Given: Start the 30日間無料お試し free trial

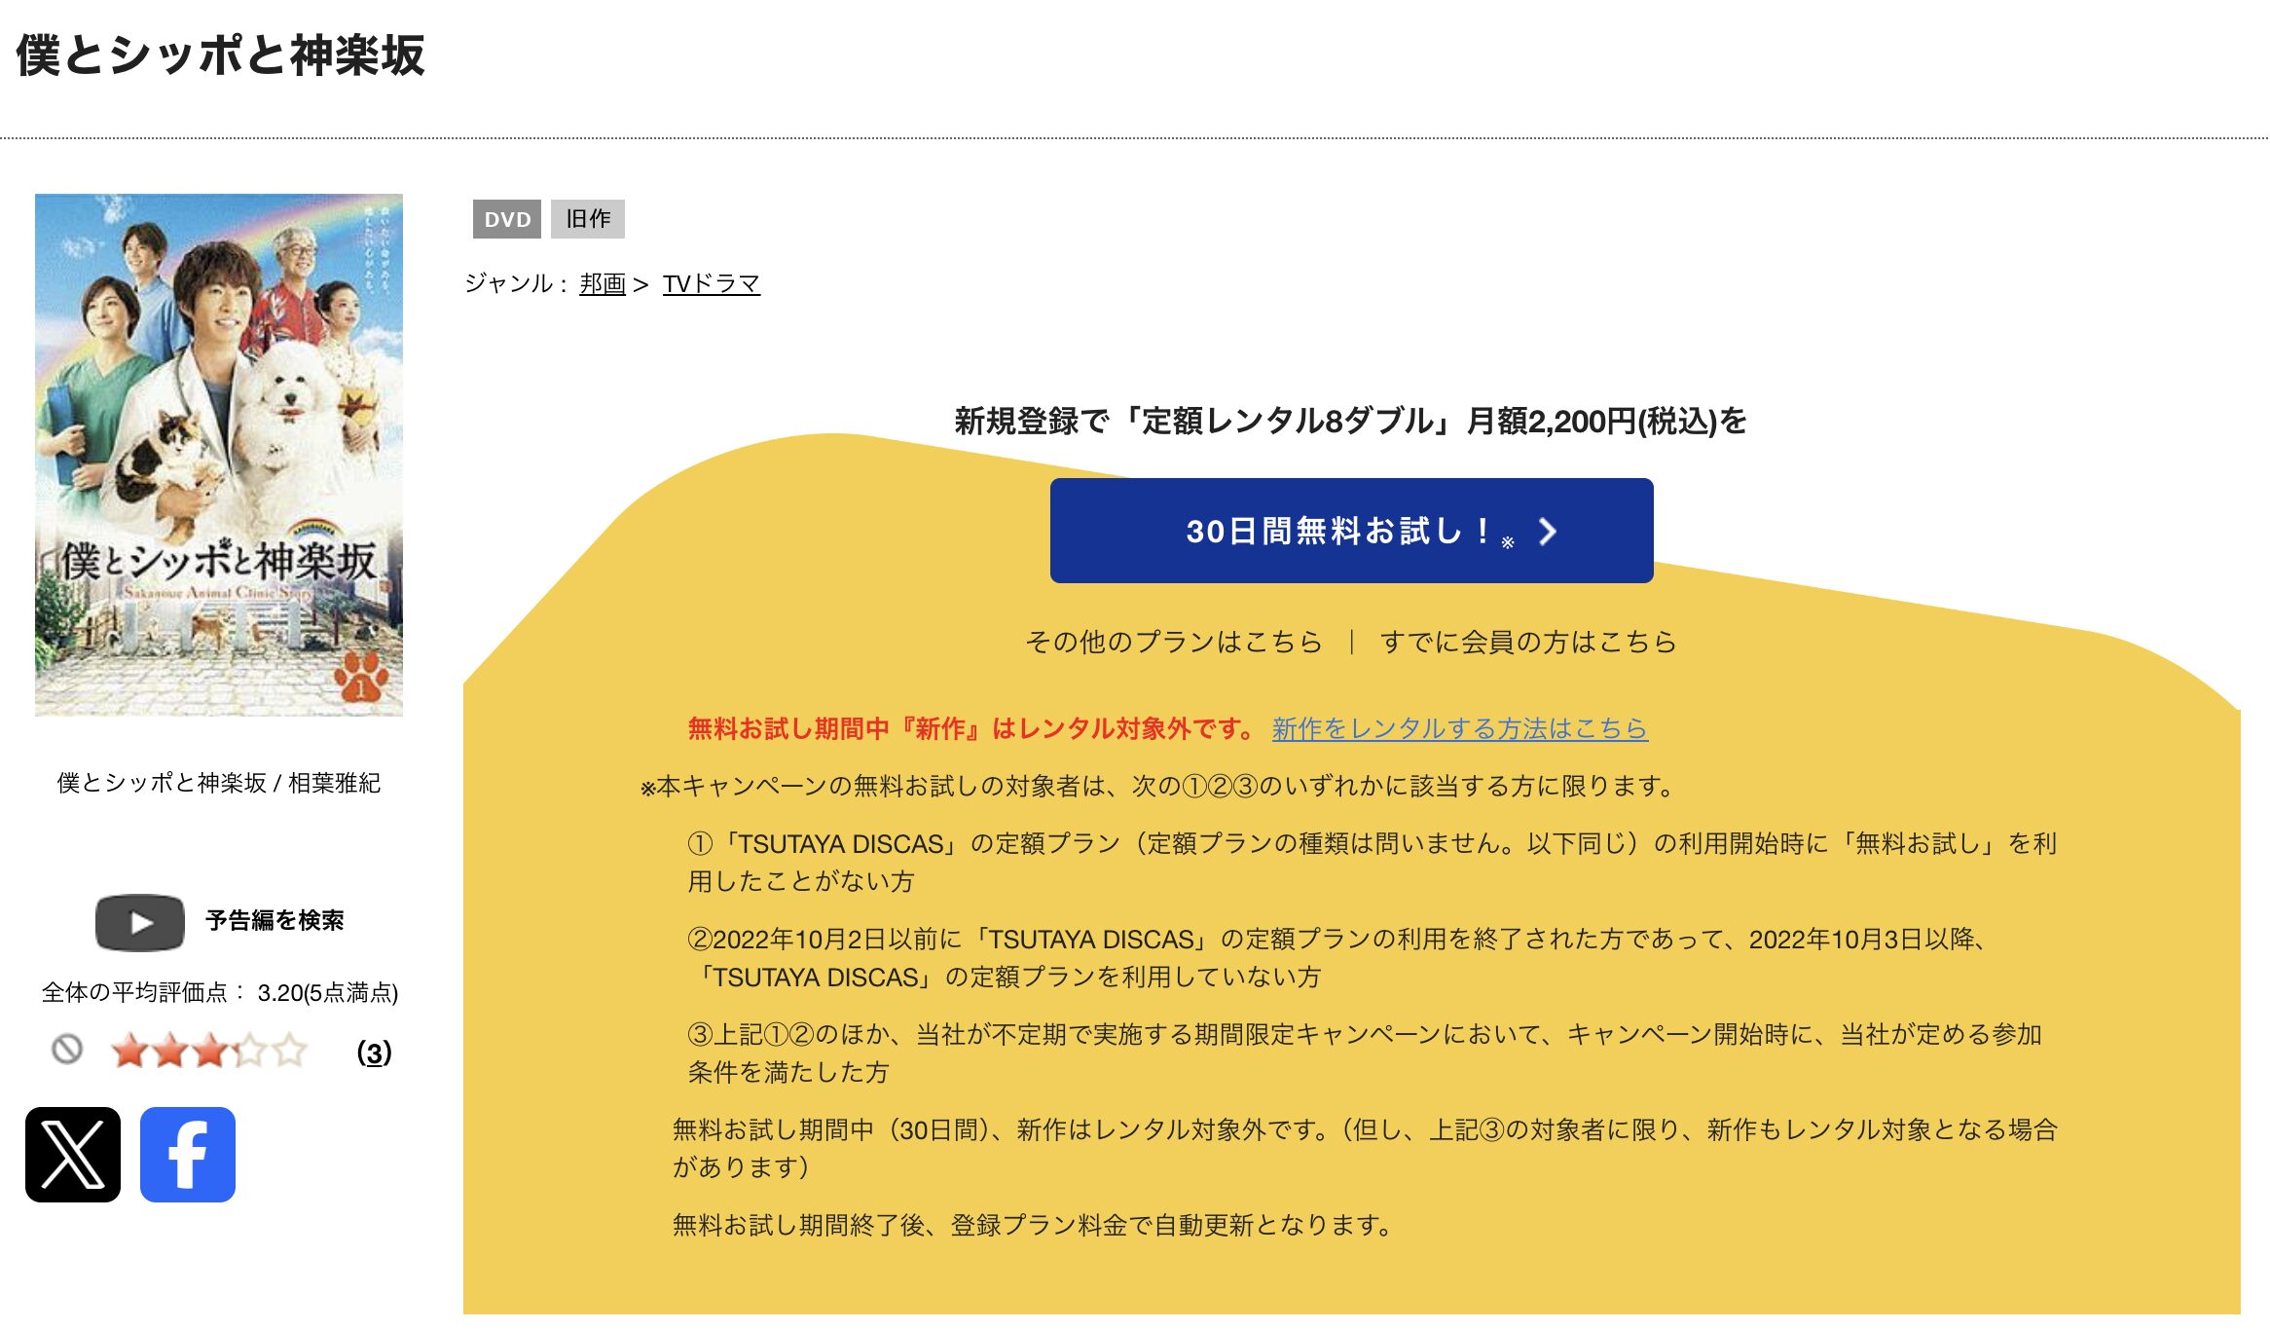Looking at the screenshot, I should click(1351, 531).
